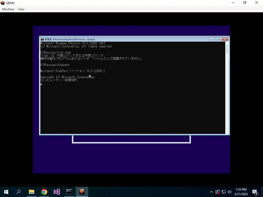The width and height of the screenshot is (263, 197).
Task: Open taskbar Search
Action: coord(18,192)
